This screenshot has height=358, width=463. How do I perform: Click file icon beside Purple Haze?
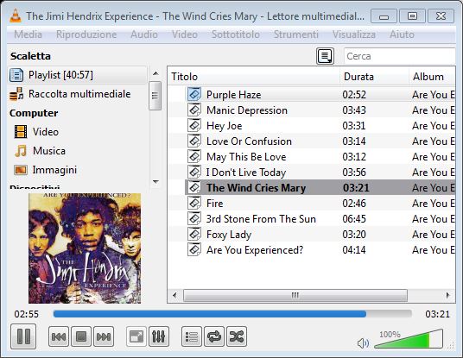[194, 94]
